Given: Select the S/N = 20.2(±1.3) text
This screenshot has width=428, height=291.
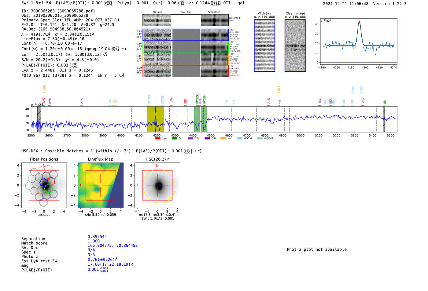Looking at the screenshot, I should tap(41, 60).
